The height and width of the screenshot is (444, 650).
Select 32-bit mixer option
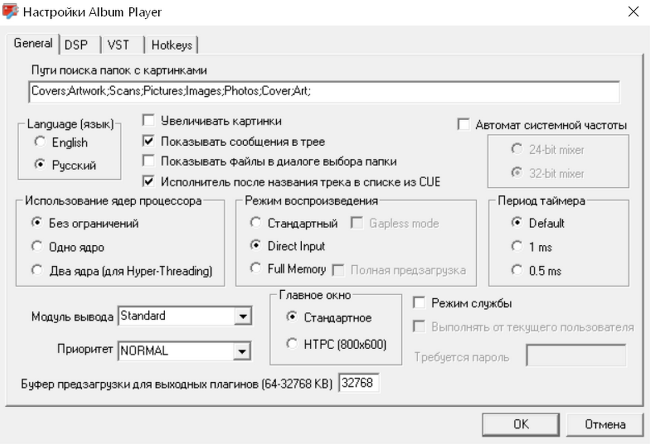pyautogui.click(x=548, y=174)
